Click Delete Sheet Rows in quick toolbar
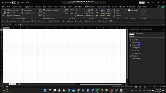Image resolution: width=166 pixels, height=93 pixels. [x=54, y=21]
